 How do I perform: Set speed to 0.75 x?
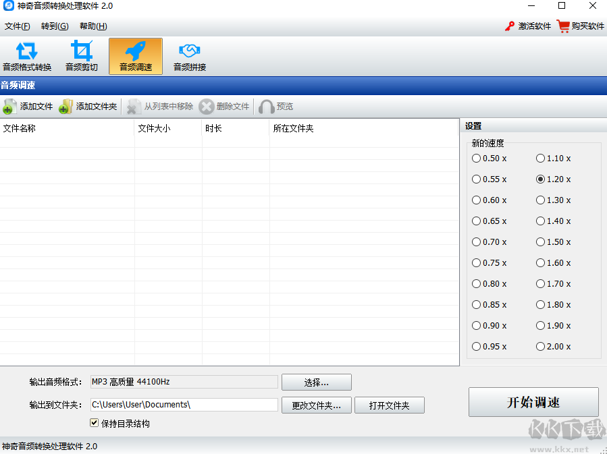[x=476, y=262]
